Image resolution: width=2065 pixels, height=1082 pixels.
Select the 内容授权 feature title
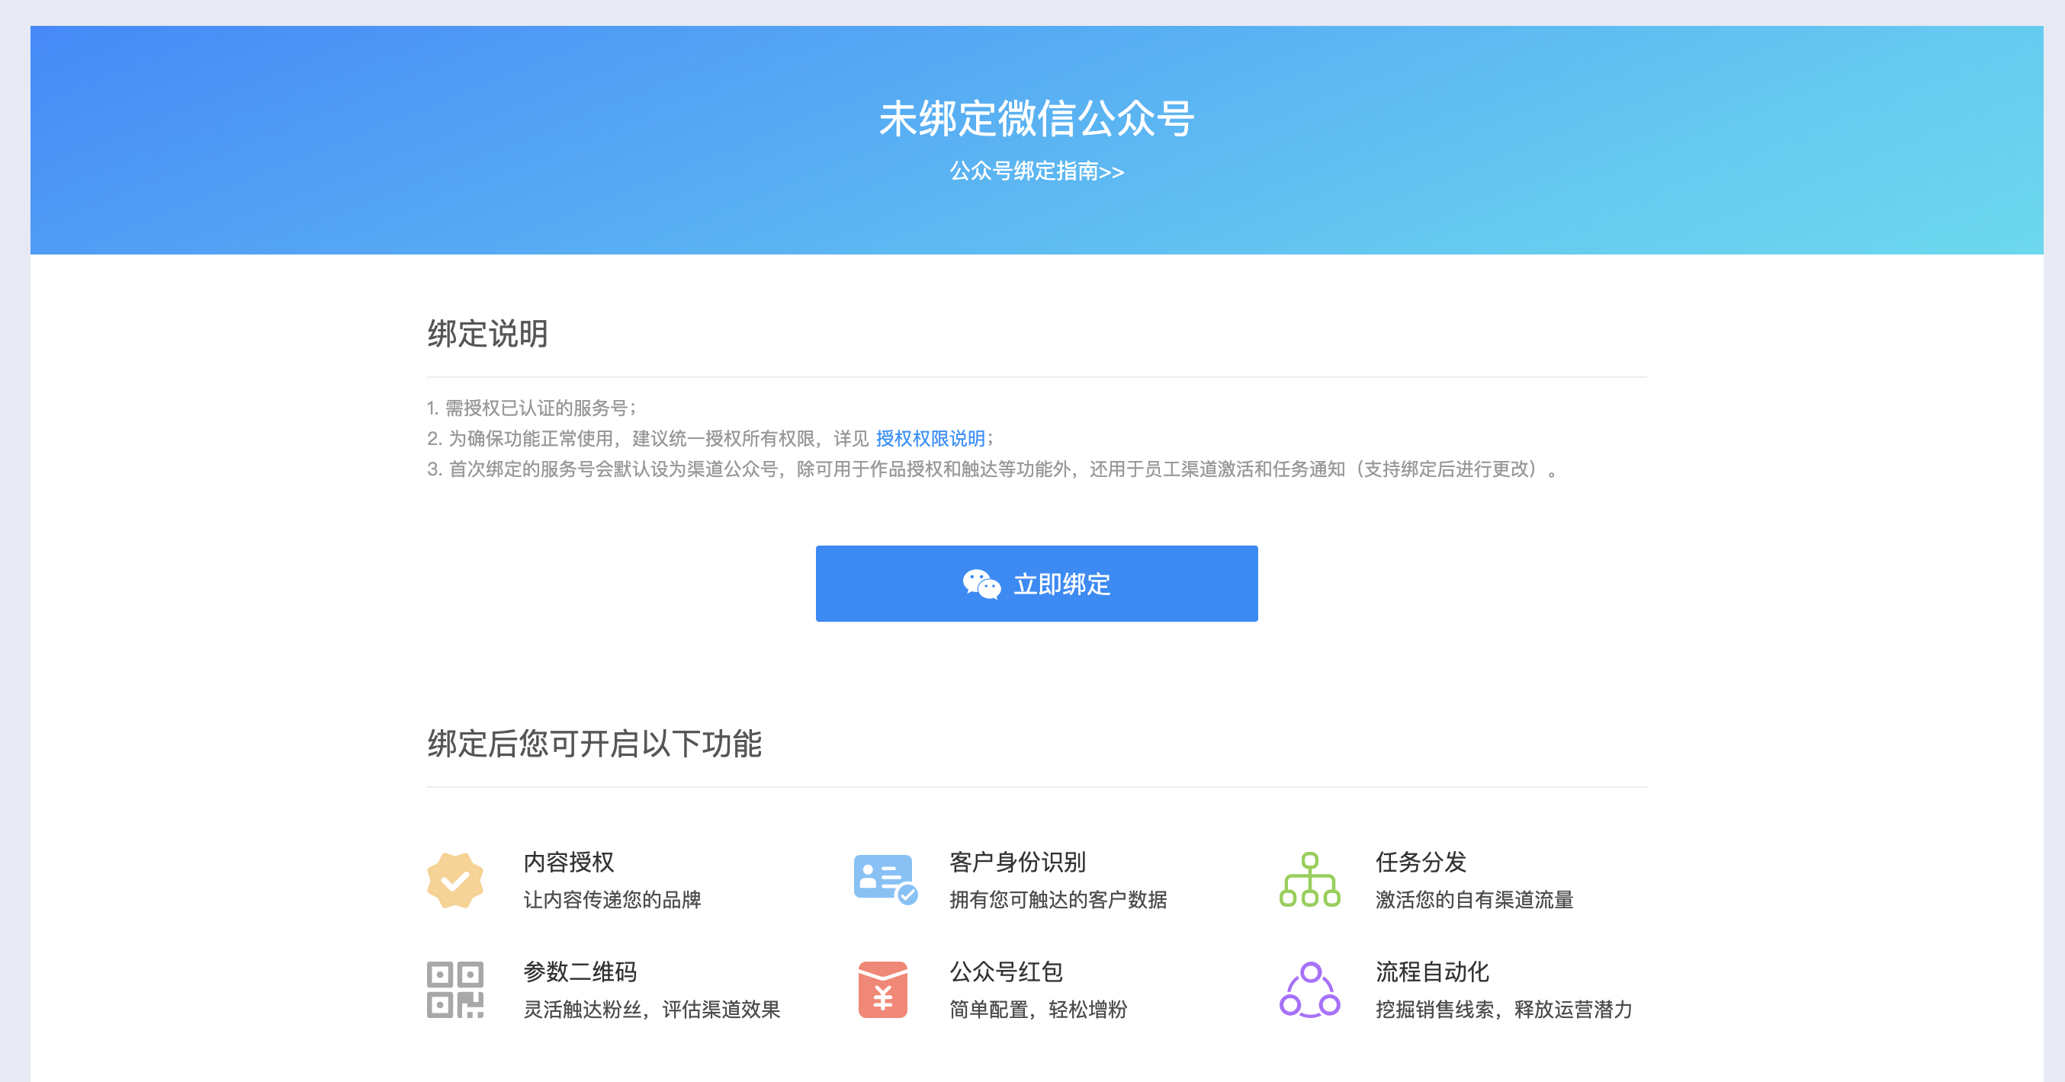pos(568,862)
